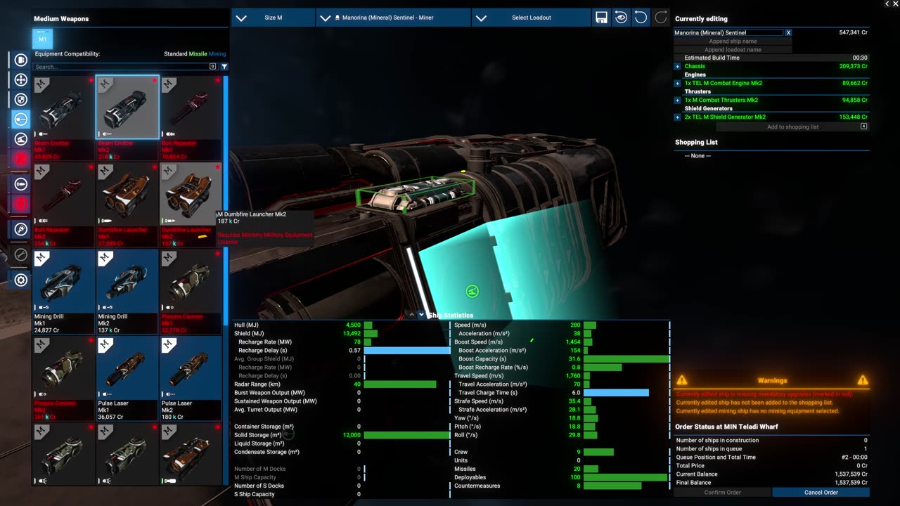The height and width of the screenshot is (506, 900).
Task: Click the Undo arrow icon
Action: pos(641,18)
